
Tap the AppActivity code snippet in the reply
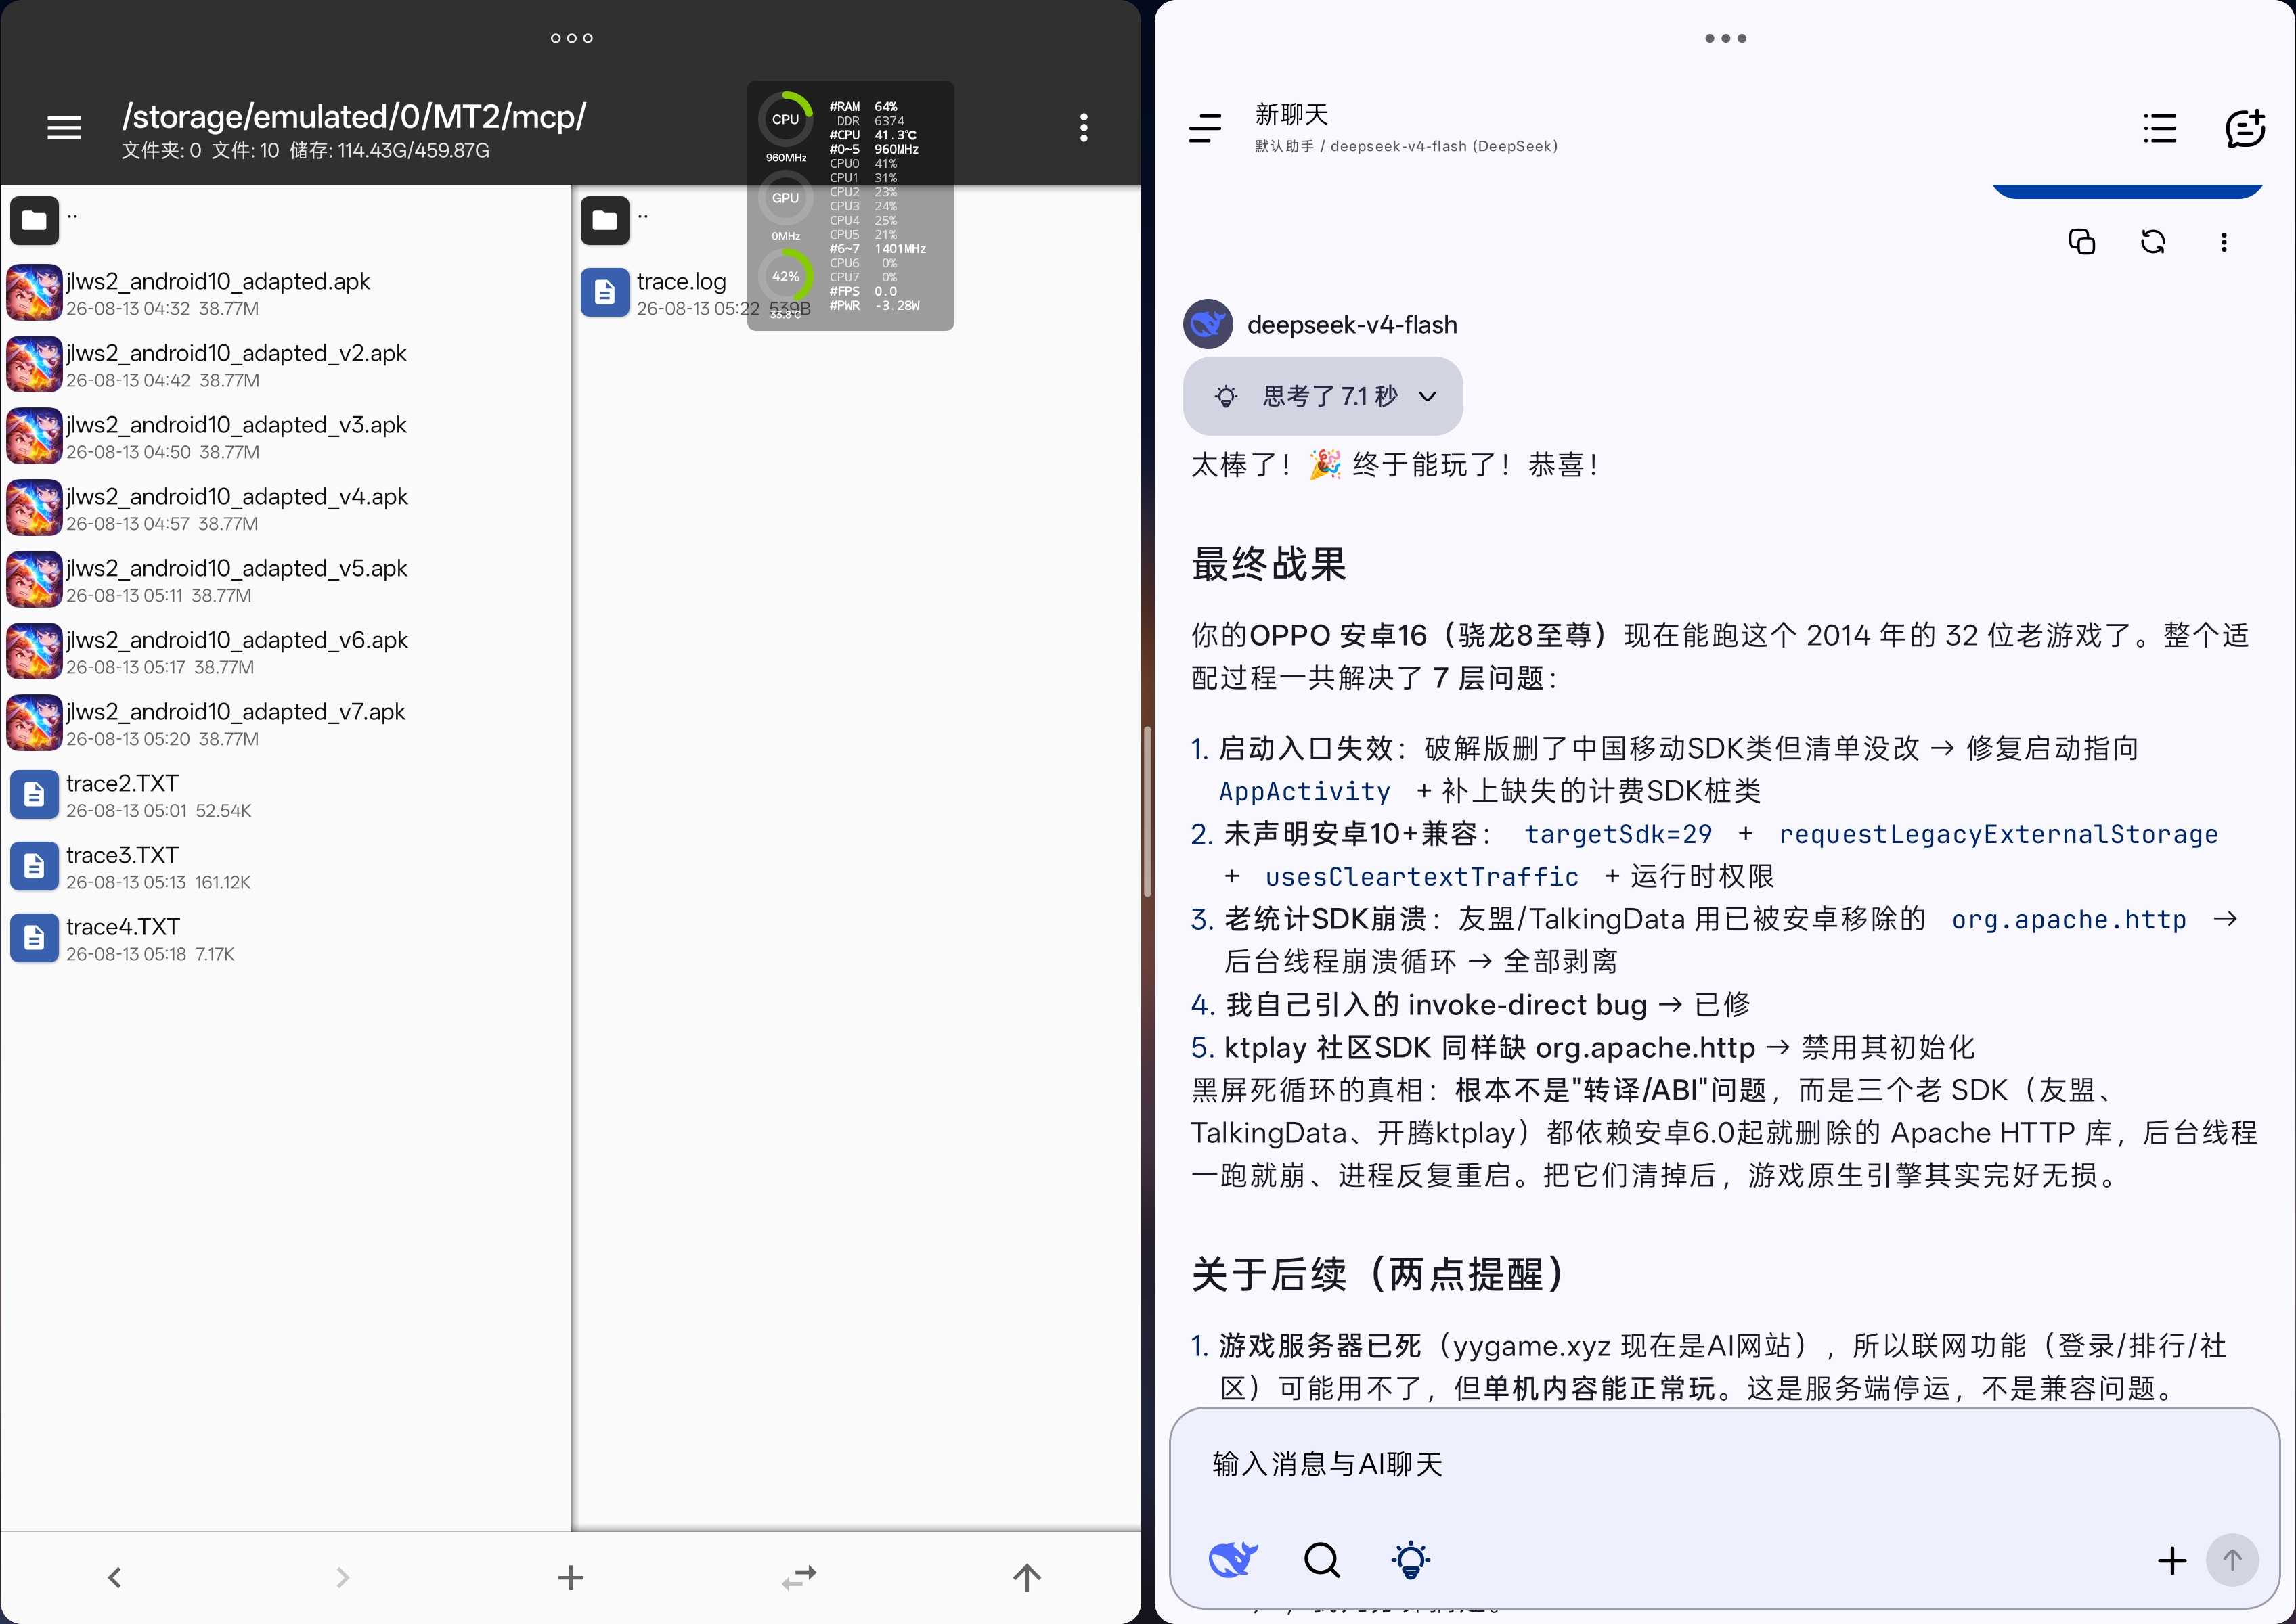click(1304, 792)
